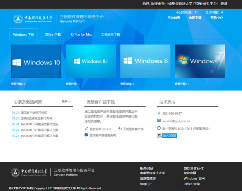The width and height of the screenshot is (242, 191).
Task: Open 查看详情>> under the Windows 10 tile
Action: 18,84
